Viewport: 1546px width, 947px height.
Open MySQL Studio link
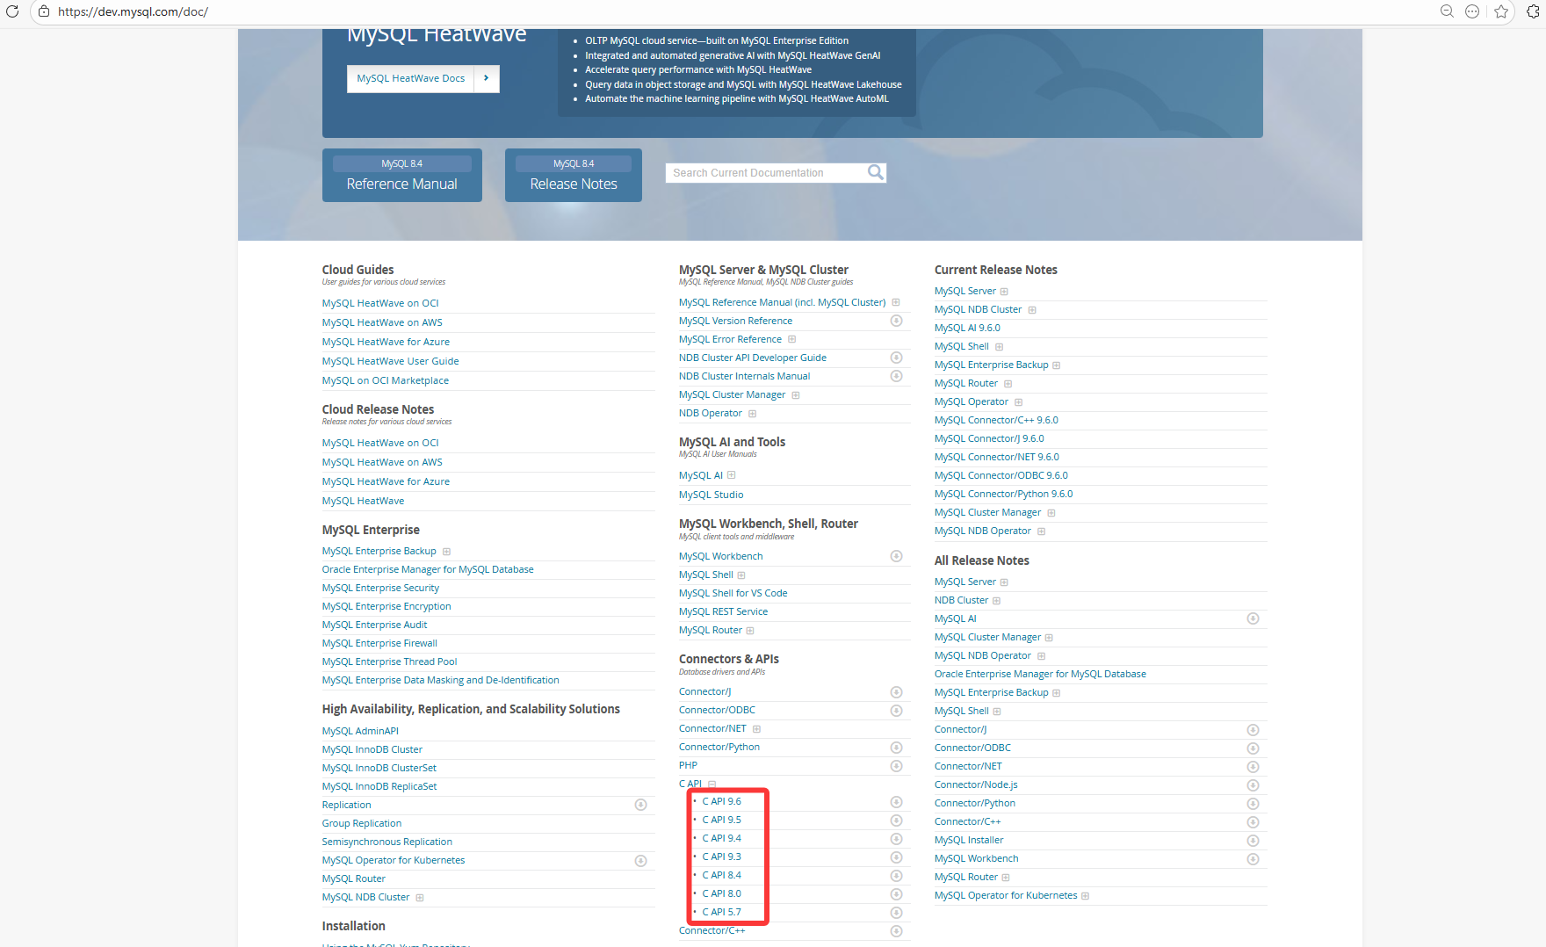[712, 495]
